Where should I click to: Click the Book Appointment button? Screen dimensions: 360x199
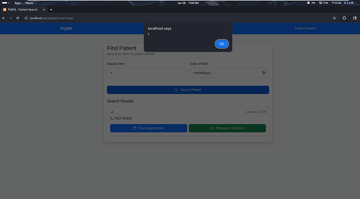tap(149, 128)
